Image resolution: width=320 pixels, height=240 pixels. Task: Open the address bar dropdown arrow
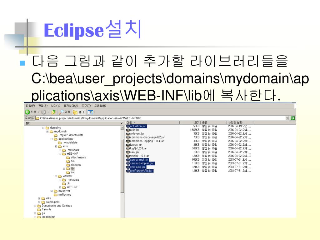click(x=287, y=118)
